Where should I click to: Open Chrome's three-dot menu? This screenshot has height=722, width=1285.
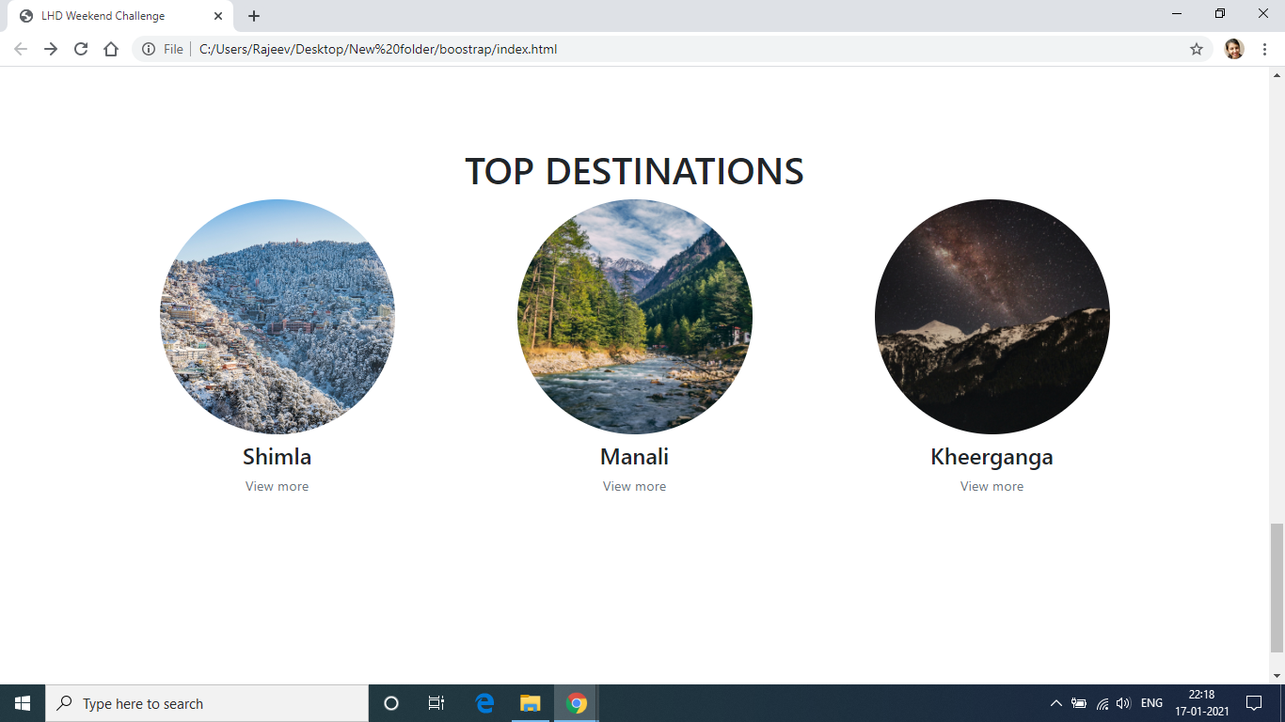[x=1264, y=49]
